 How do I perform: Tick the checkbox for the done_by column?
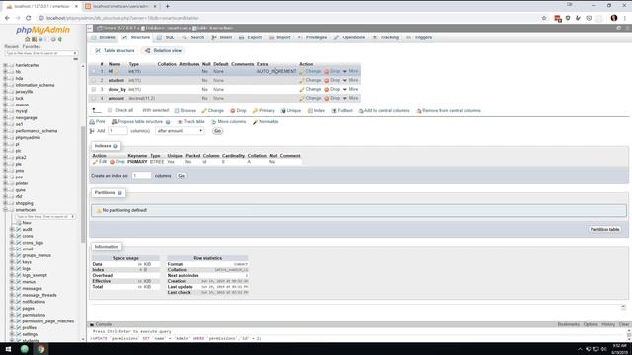coord(94,90)
